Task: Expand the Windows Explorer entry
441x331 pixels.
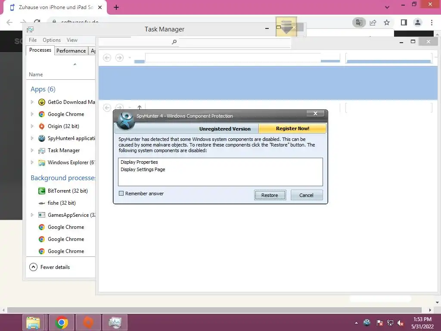Action: pos(32,162)
